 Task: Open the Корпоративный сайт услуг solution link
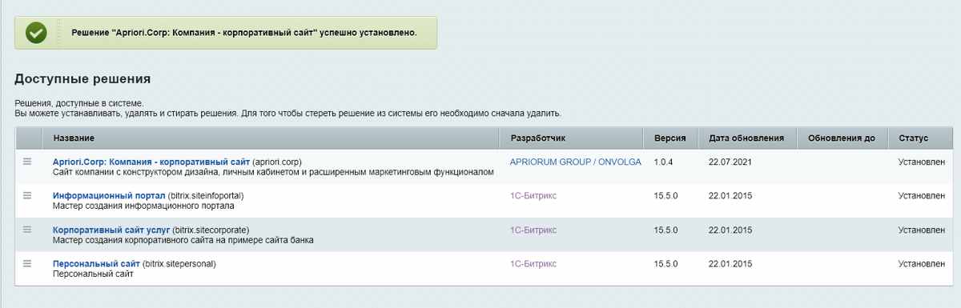111,230
